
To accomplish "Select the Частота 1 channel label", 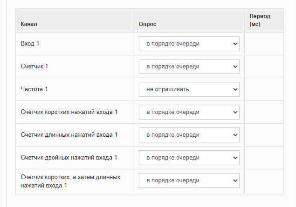I will (x=34, y=89).
